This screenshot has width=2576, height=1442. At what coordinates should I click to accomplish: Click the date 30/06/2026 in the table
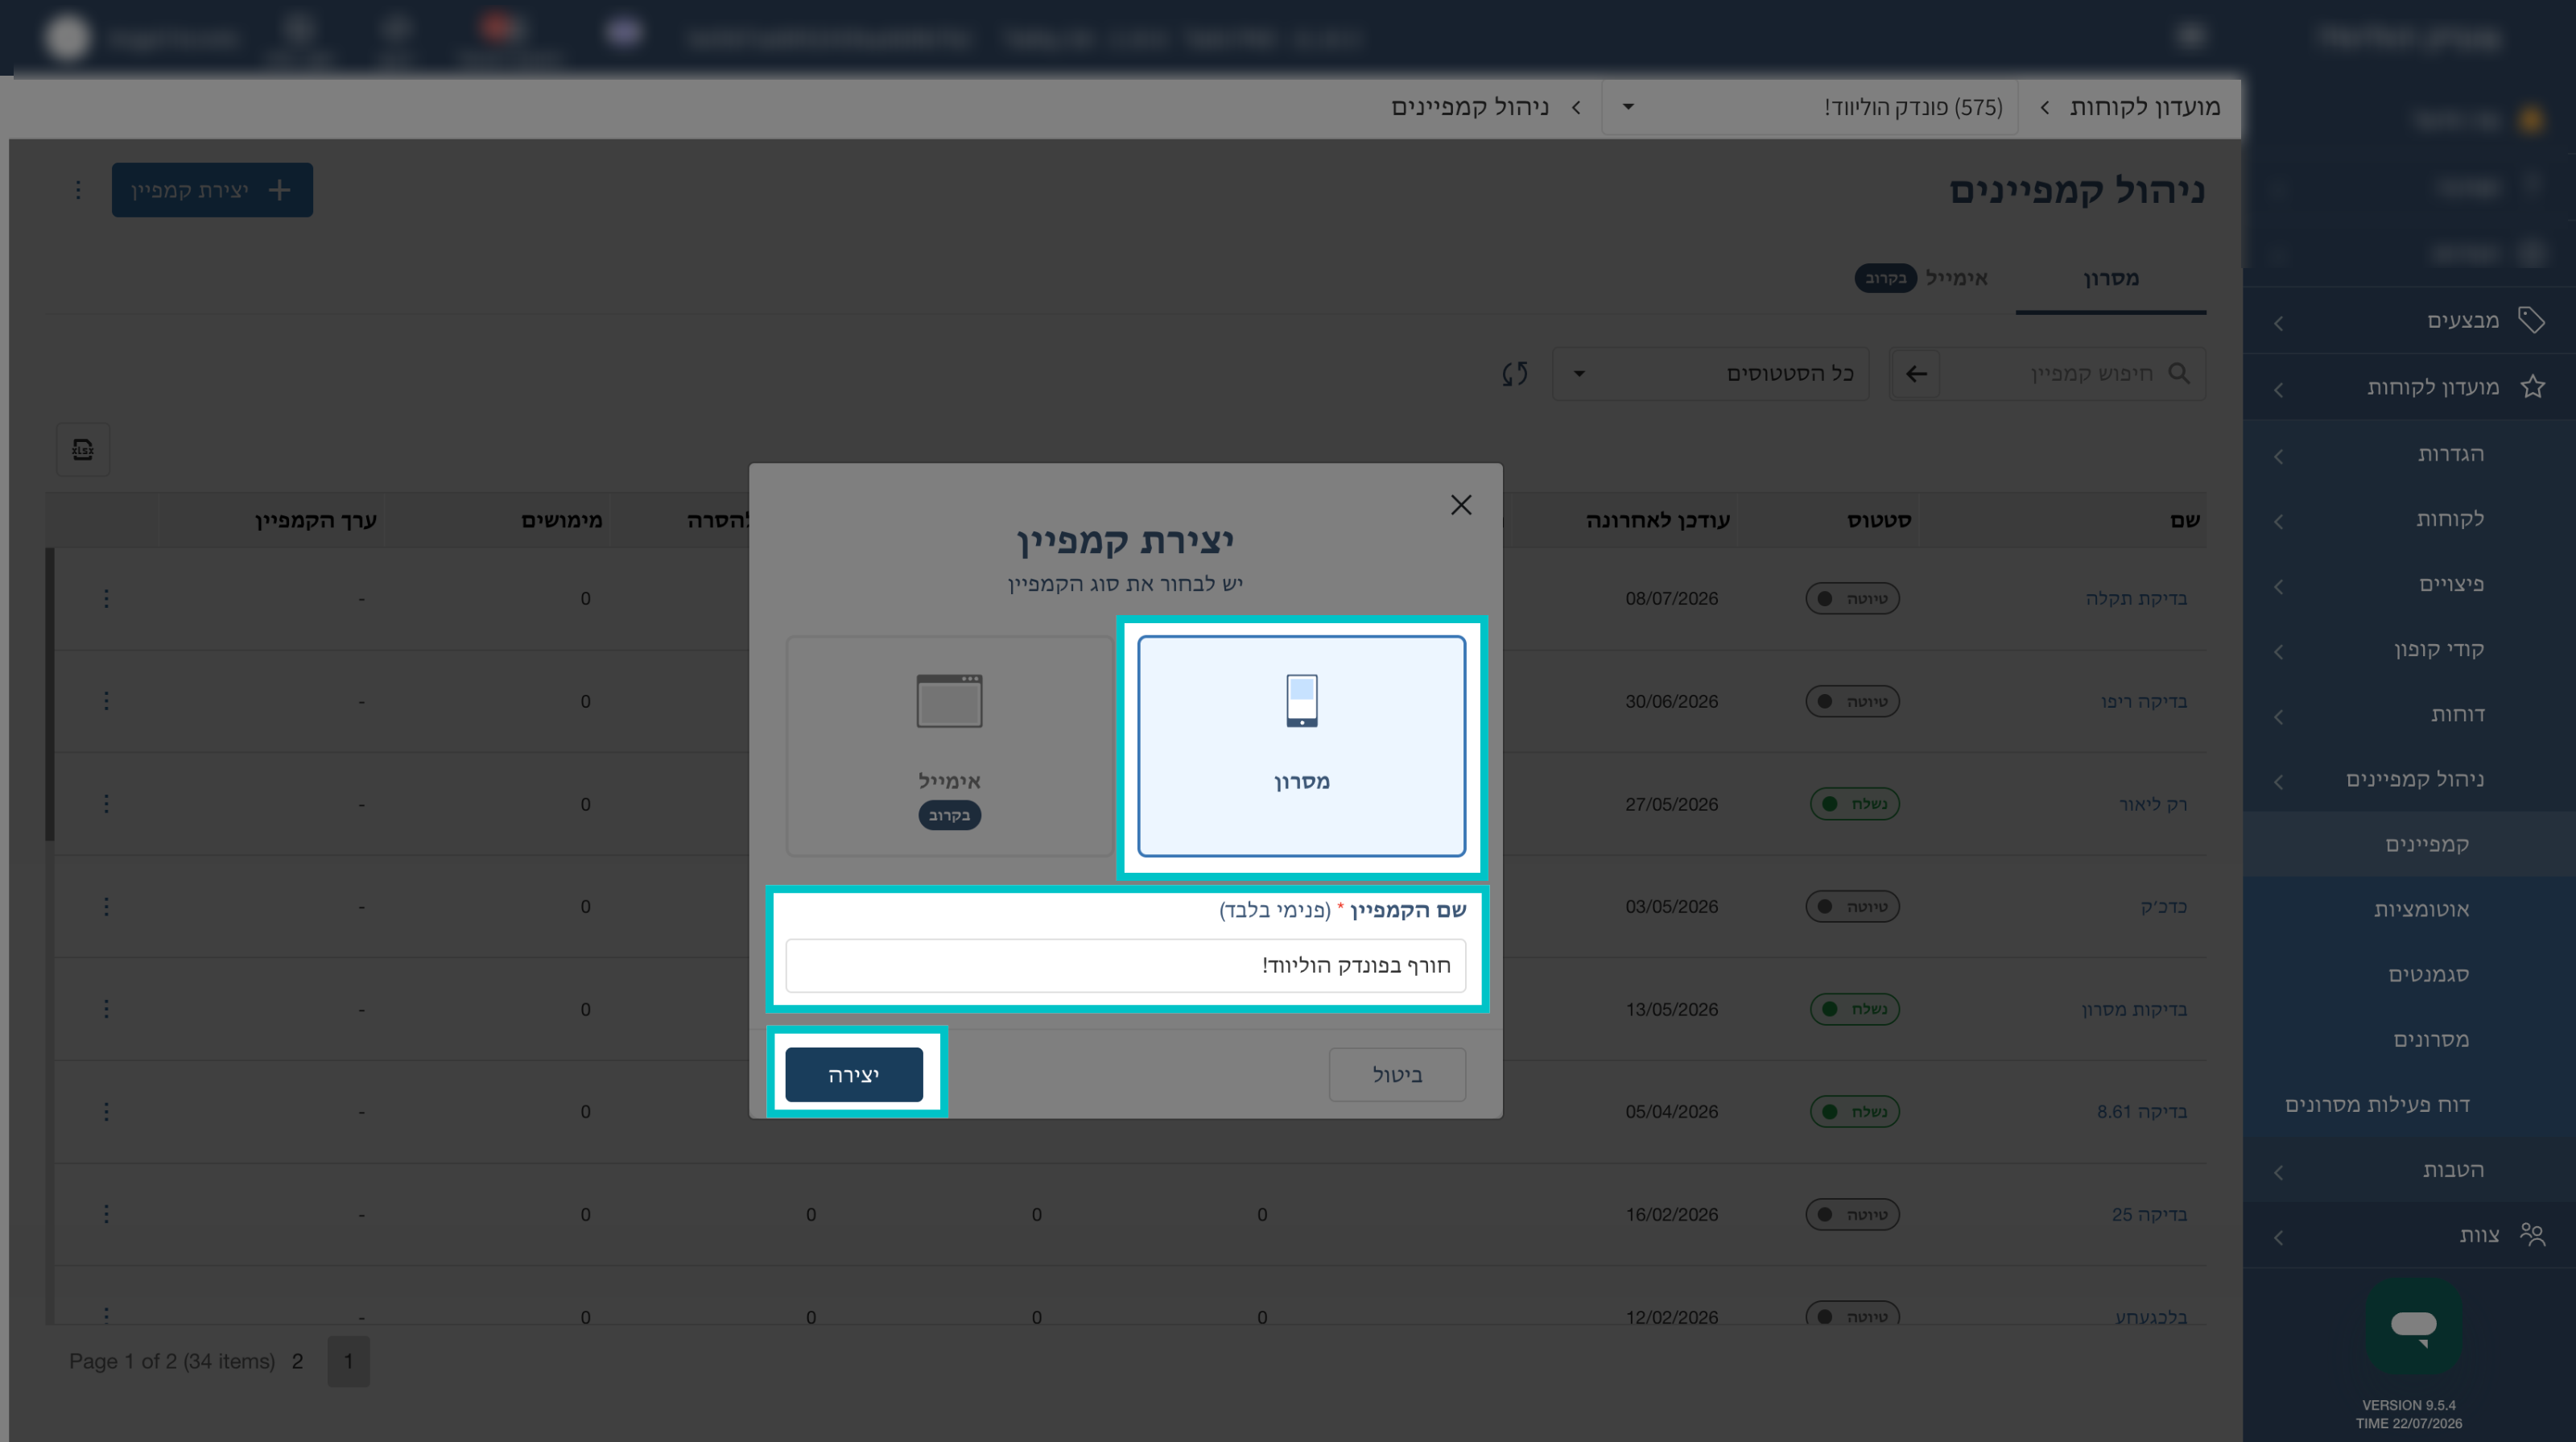tap(1672, 702)
